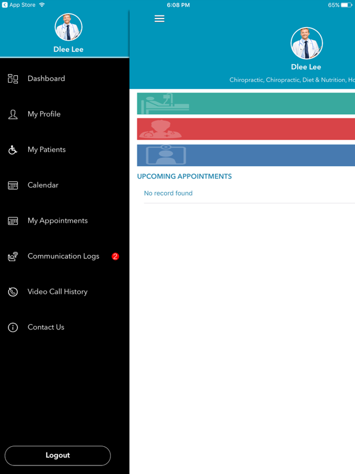
Task: Tap the blue video consultation card
Action: point(246,156)
